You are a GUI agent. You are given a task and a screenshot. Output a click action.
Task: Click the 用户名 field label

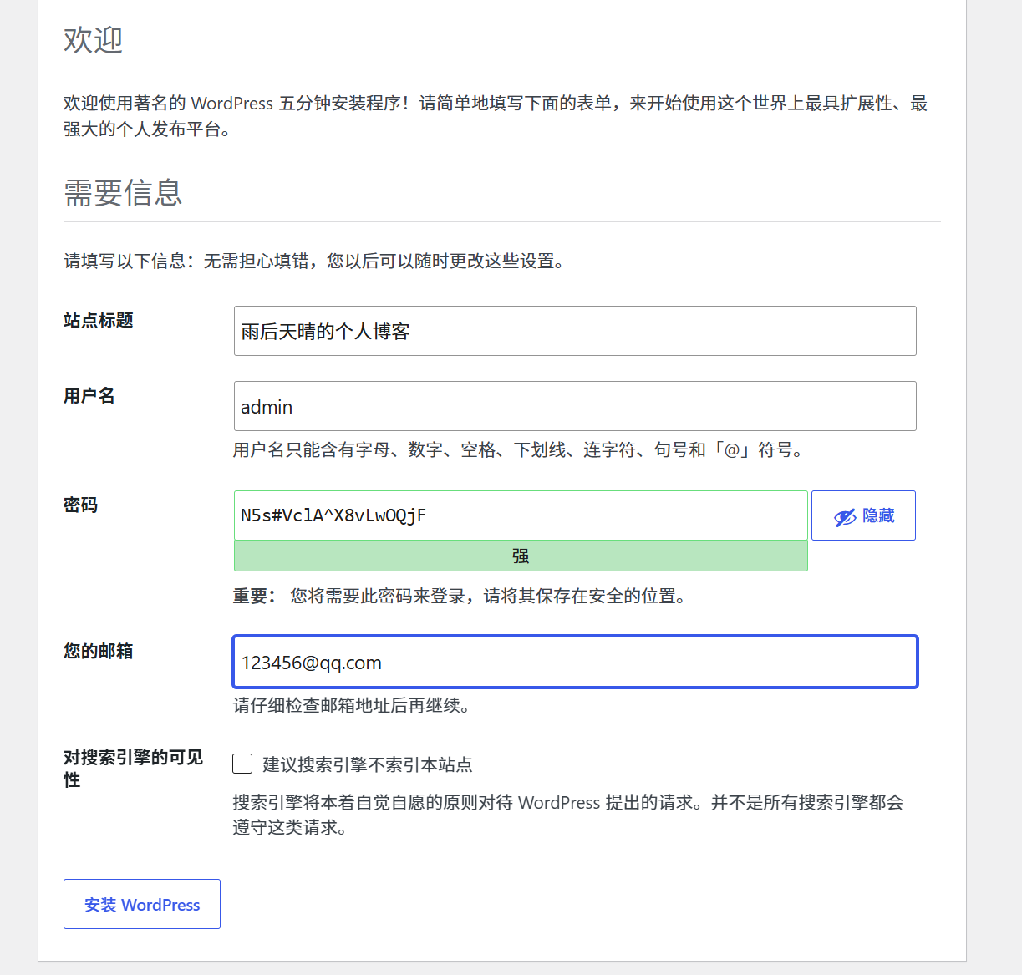coord(89,395)
